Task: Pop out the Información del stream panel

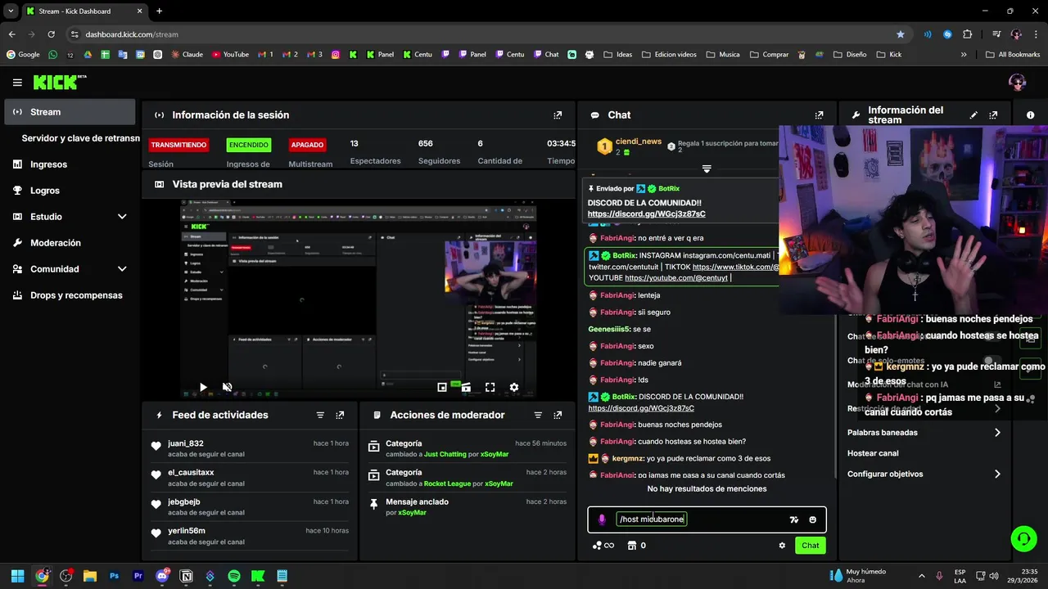Action: click(993, 115)
